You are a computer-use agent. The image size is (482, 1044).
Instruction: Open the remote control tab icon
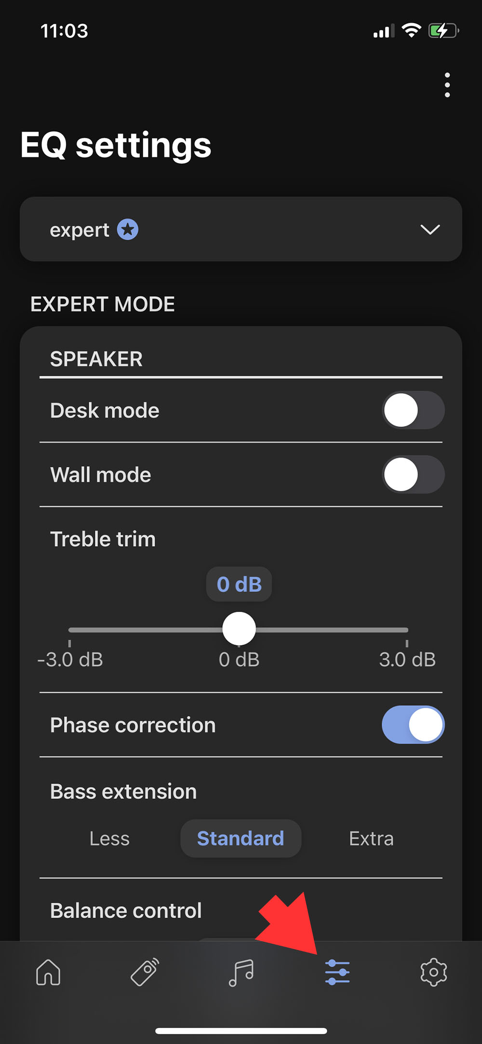tap(145, 972)
